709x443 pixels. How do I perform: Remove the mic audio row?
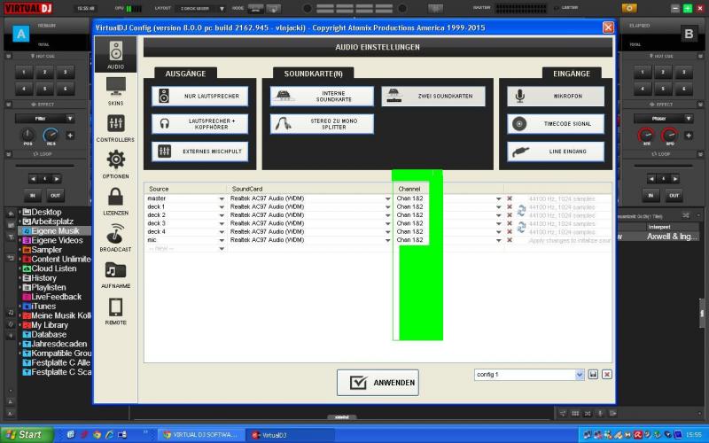tap(510, 240)
